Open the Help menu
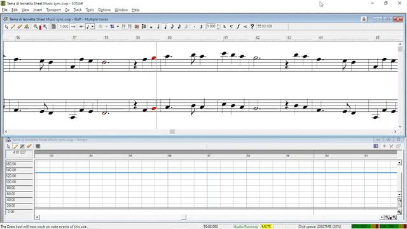Viewport: 407px width, 229px height. [x=135, y=10]
